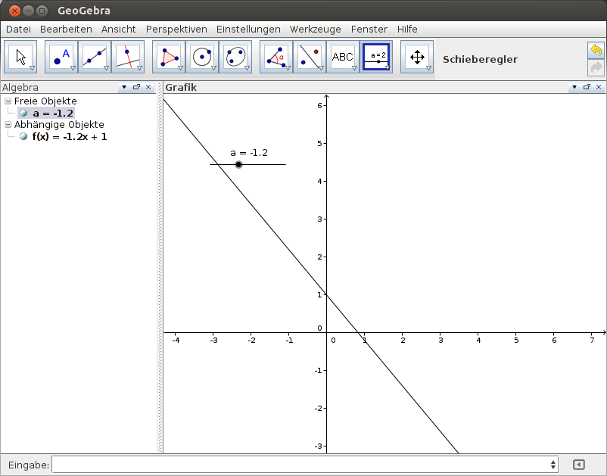
Task: Select the Move Graphics View tool
Action: coord(417,55)
